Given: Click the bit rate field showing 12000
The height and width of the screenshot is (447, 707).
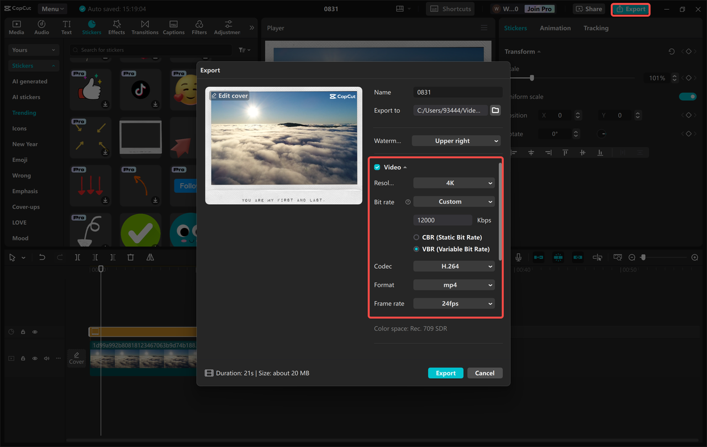Looking at the screenshot, I should pos(442,220).
